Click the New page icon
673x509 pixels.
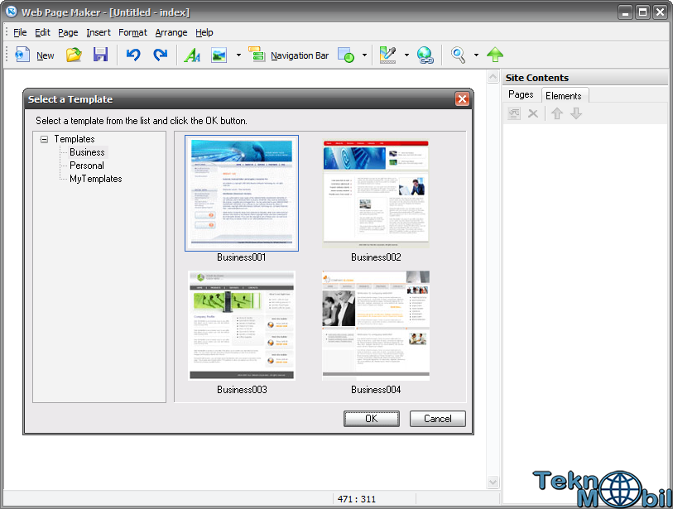[x=22, y=55]
